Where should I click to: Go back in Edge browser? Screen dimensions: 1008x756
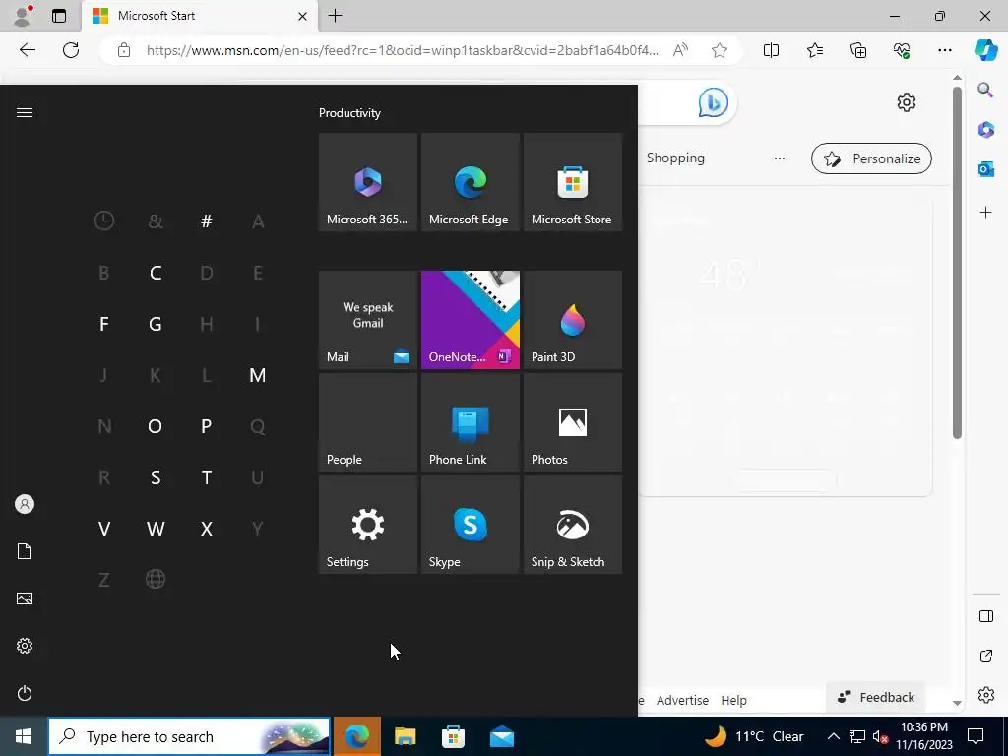(27, 50)
